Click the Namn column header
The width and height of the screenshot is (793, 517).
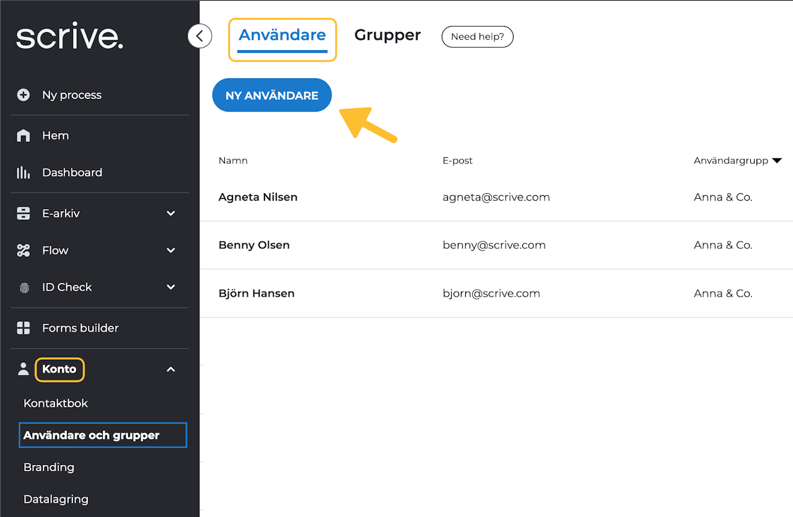(233, 160)
